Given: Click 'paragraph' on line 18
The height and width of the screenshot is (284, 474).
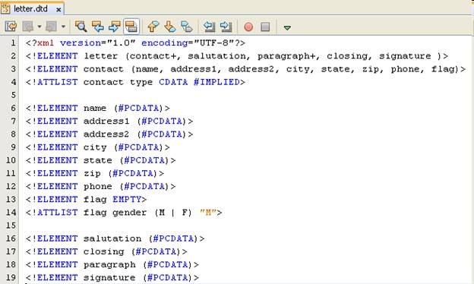Looking at the screenshot, I should [x=109, y=265].
